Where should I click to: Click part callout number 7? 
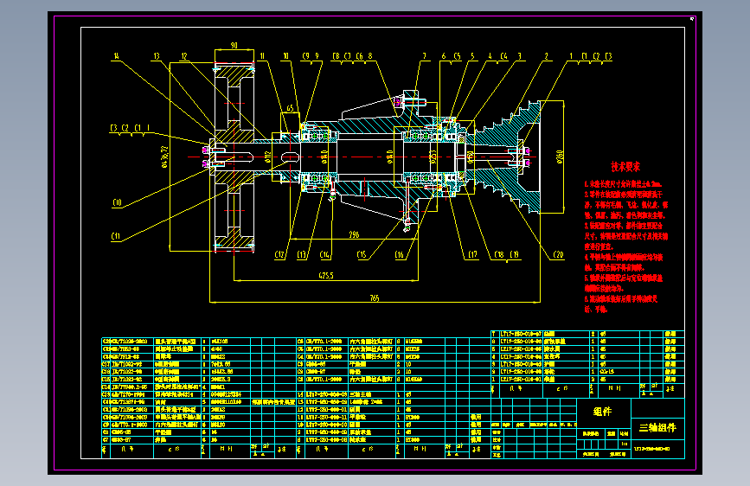424,56
